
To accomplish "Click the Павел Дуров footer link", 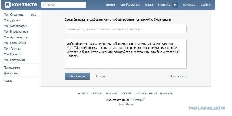I will tap(126, 104).
